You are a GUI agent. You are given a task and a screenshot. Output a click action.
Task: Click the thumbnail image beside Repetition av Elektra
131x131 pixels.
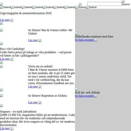(2, 96)
